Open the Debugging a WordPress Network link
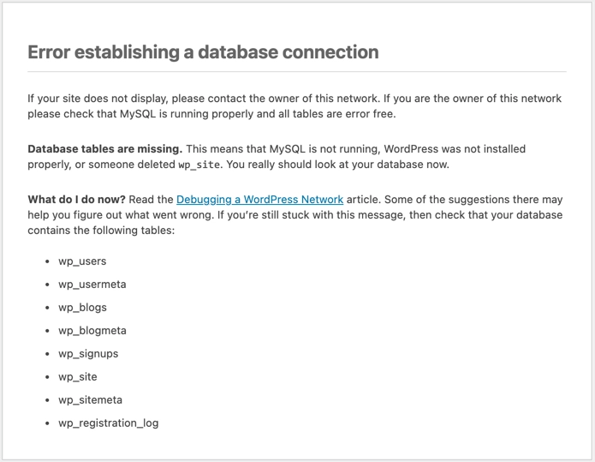 [259, 200]
